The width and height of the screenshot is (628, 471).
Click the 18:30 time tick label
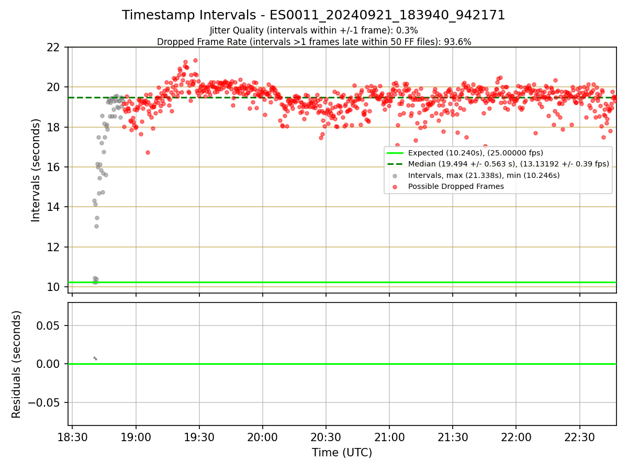pos(72,436)
